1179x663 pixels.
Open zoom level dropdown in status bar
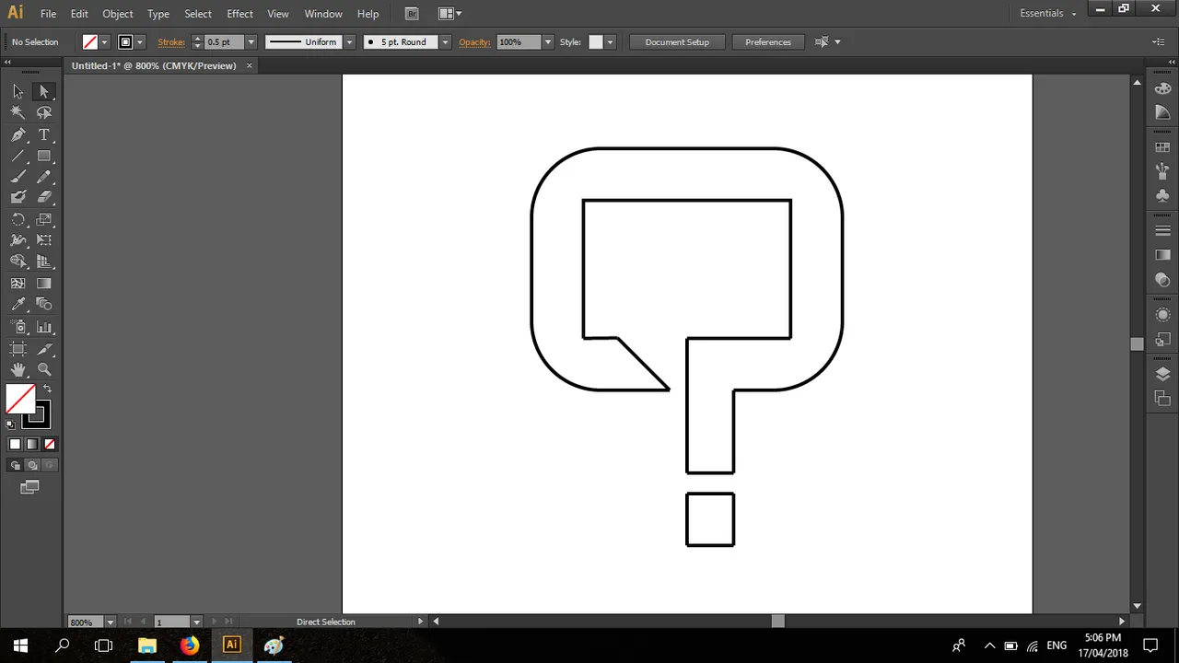111,622
